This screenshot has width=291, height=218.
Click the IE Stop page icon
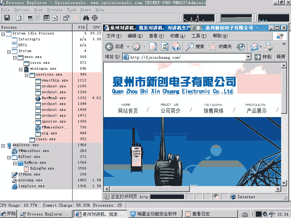[153, 47]
